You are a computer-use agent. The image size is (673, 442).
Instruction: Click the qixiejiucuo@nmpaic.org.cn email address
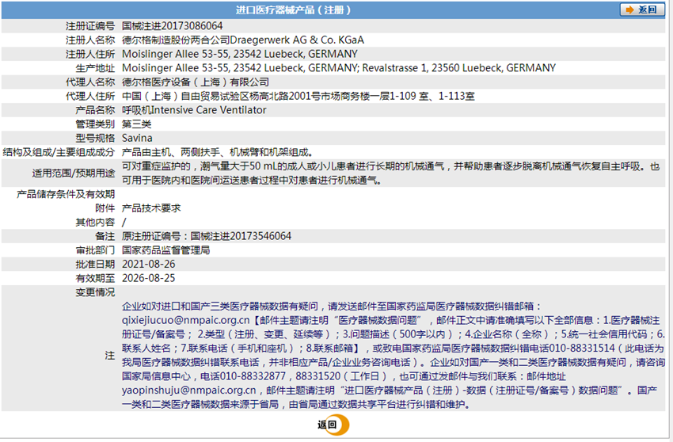point(185,321)
